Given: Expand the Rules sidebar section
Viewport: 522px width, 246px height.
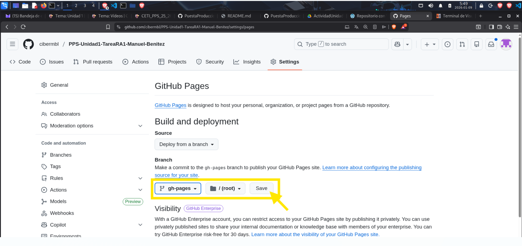Looking at the screenshot, I should tap(92, 178).
